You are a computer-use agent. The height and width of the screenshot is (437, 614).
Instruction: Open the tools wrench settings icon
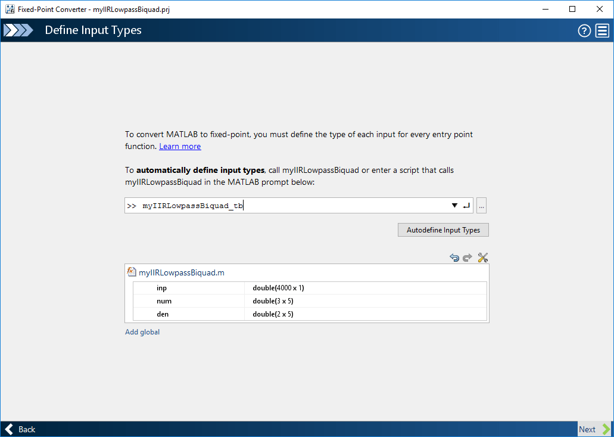pyautogui.click(x=483, y=258)
